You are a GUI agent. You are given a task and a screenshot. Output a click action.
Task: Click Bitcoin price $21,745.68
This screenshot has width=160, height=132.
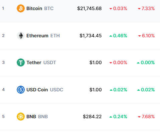[89, 8]
